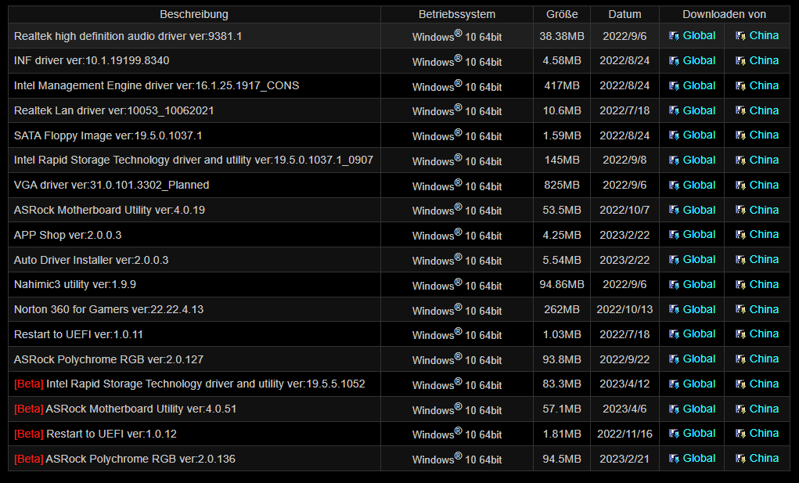The width and height of the screenshot is (799, 483).
Task: Download ASRock Motherboard Utility ver:4.0.19 from Global
Action: (x=699, y=210)
